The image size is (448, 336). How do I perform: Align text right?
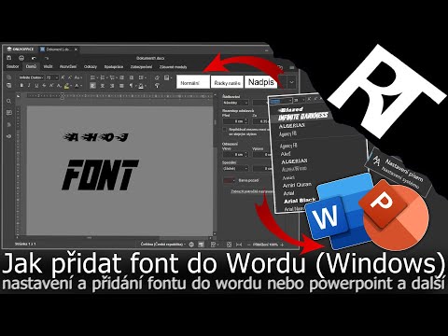[112, 86]
